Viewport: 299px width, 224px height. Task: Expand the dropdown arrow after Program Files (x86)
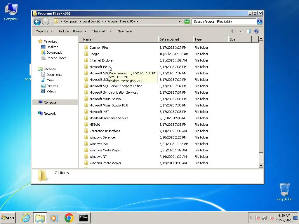click(137, 21)
